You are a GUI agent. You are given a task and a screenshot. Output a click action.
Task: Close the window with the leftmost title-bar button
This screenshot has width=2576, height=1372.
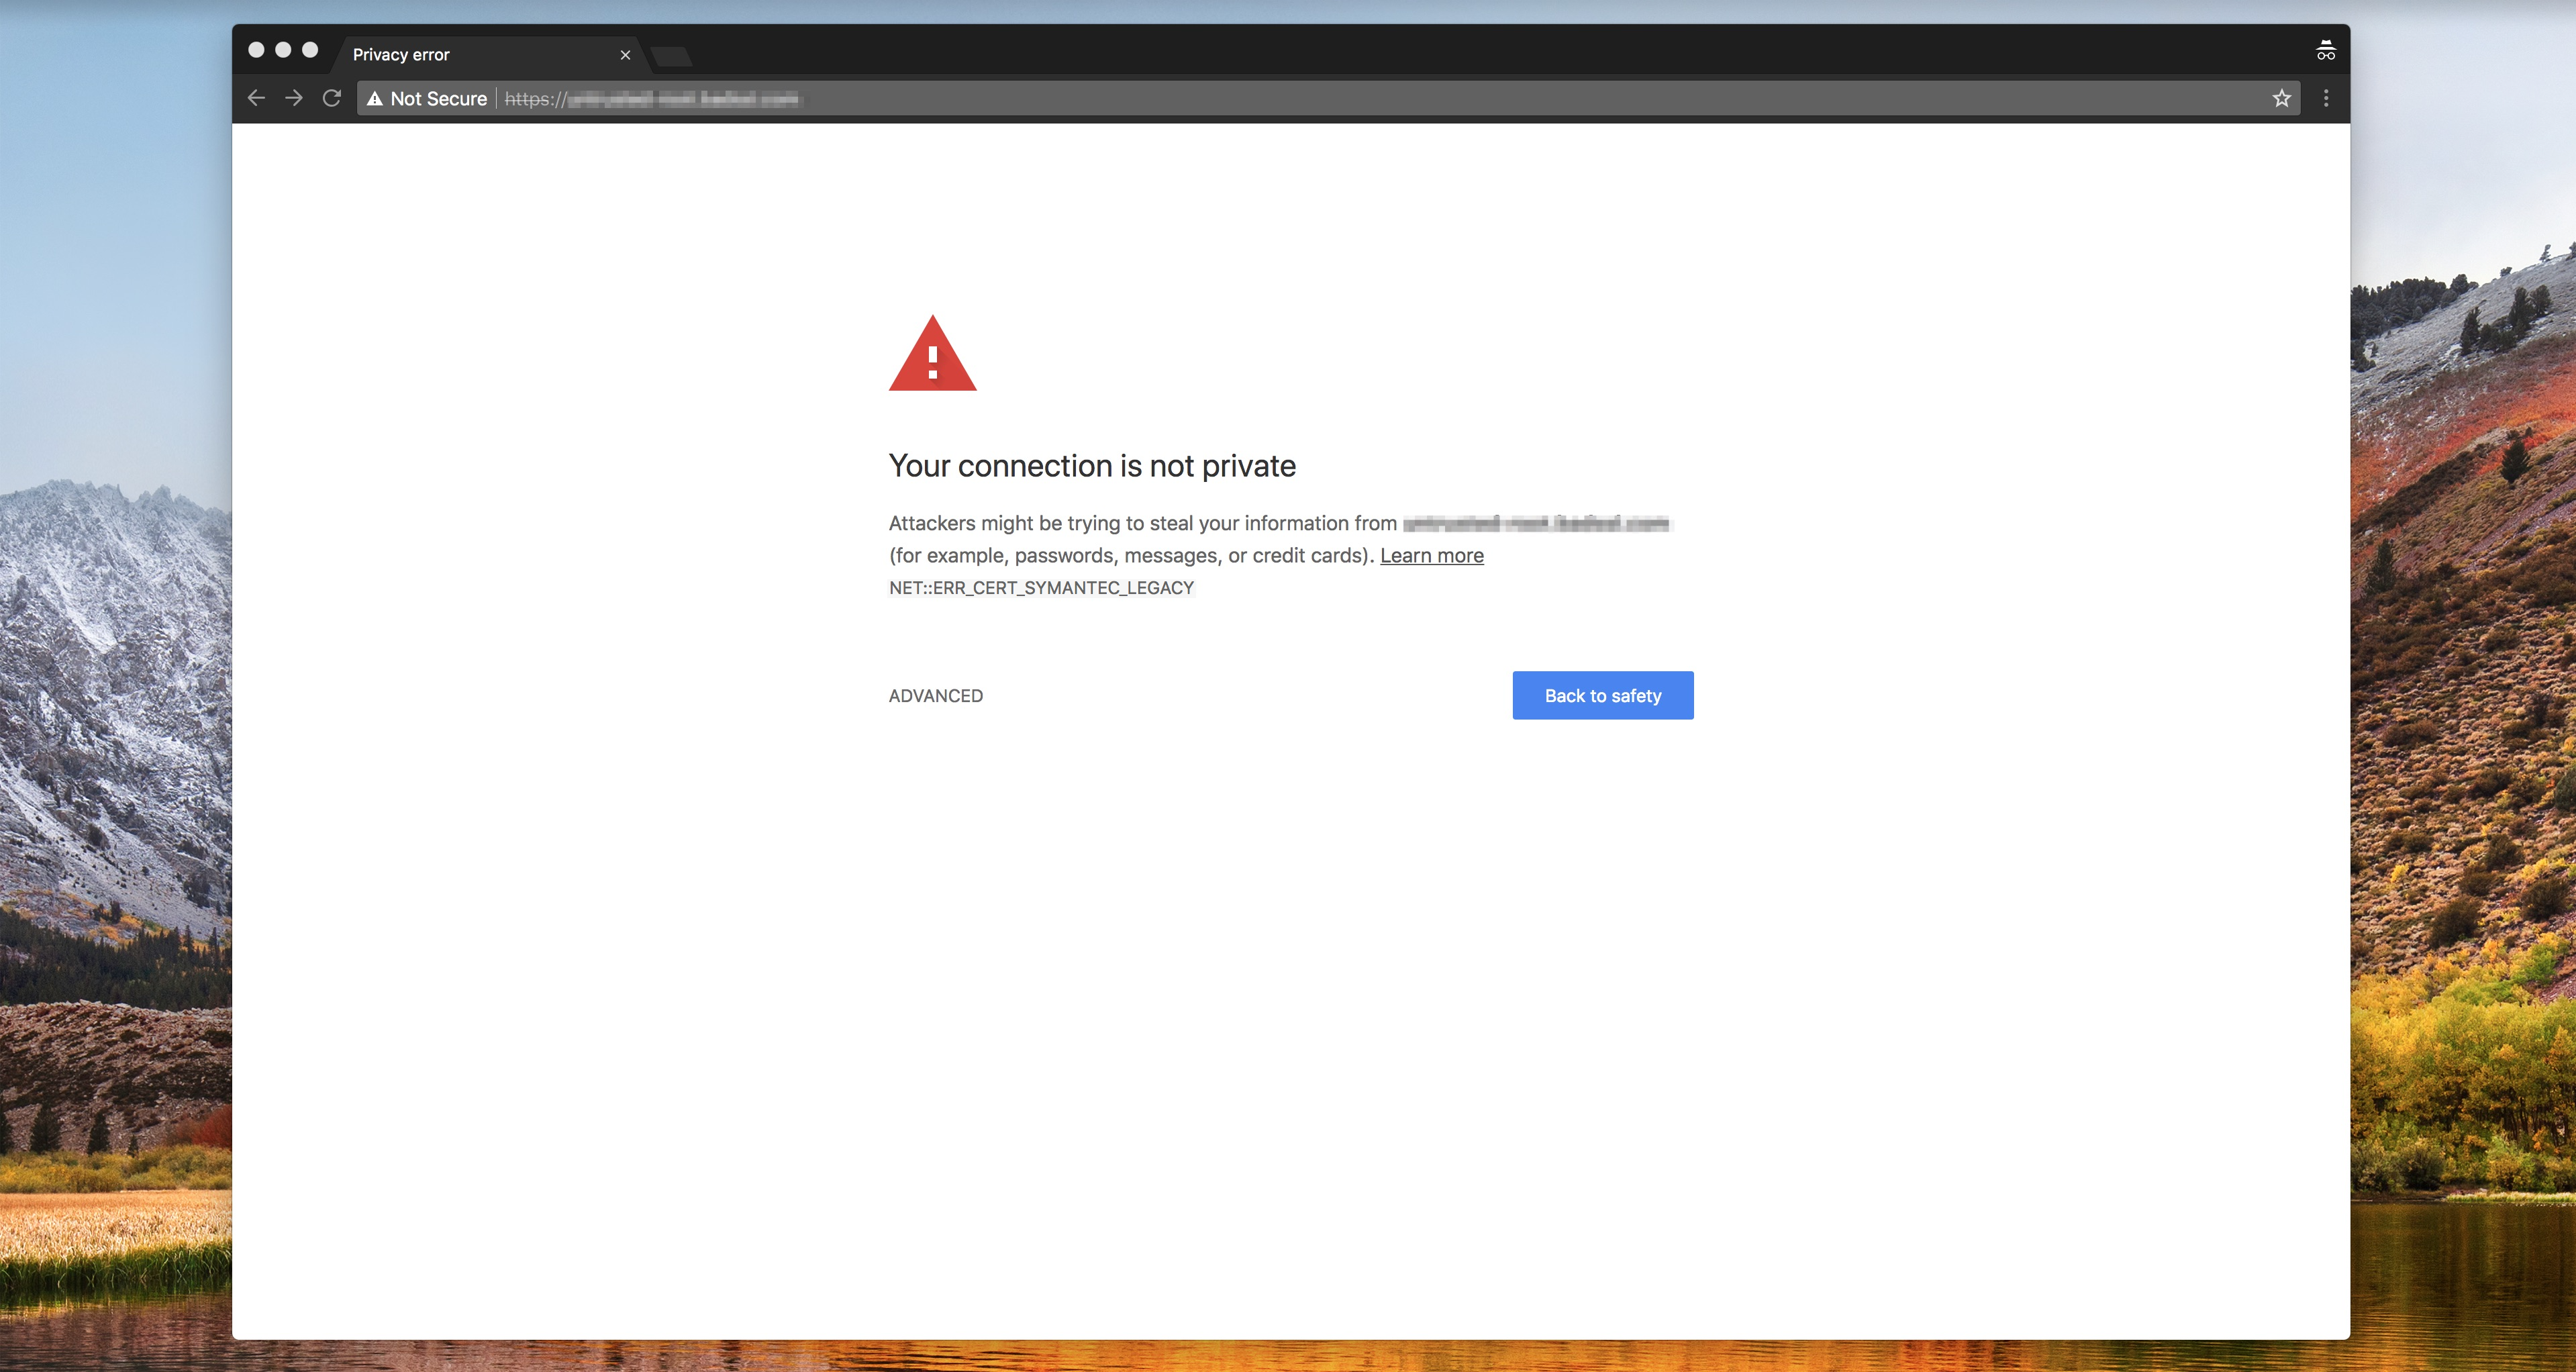[x=256, y=50]
